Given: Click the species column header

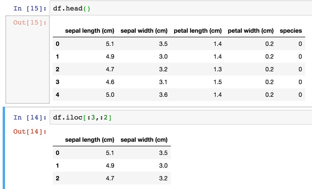Looking at the screenshot, I should [x=291, y=31].
